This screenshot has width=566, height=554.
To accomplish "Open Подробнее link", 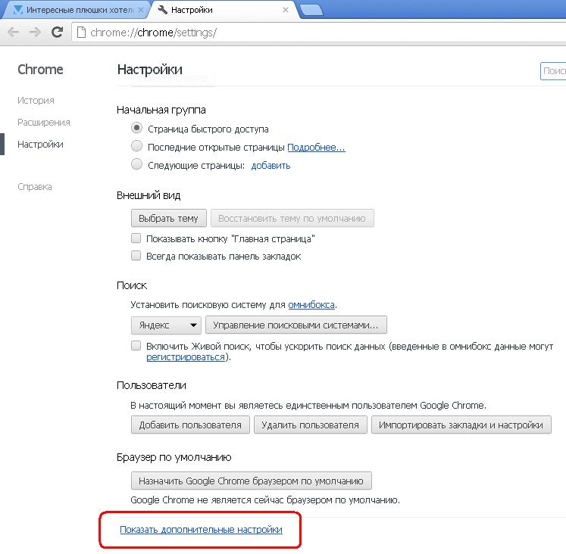I will [316, 147].
